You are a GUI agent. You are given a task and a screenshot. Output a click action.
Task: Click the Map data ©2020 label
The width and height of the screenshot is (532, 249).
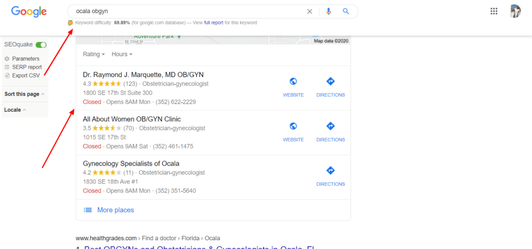pyautogui.click(x=331, y=41)
